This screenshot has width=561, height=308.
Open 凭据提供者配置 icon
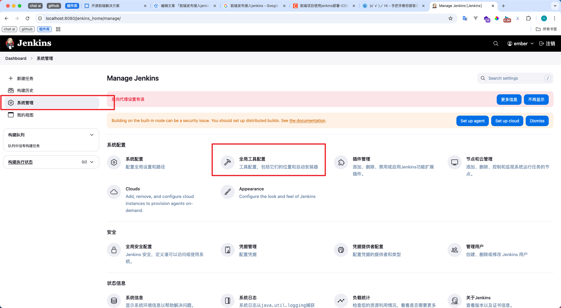(x=341, y=250)
